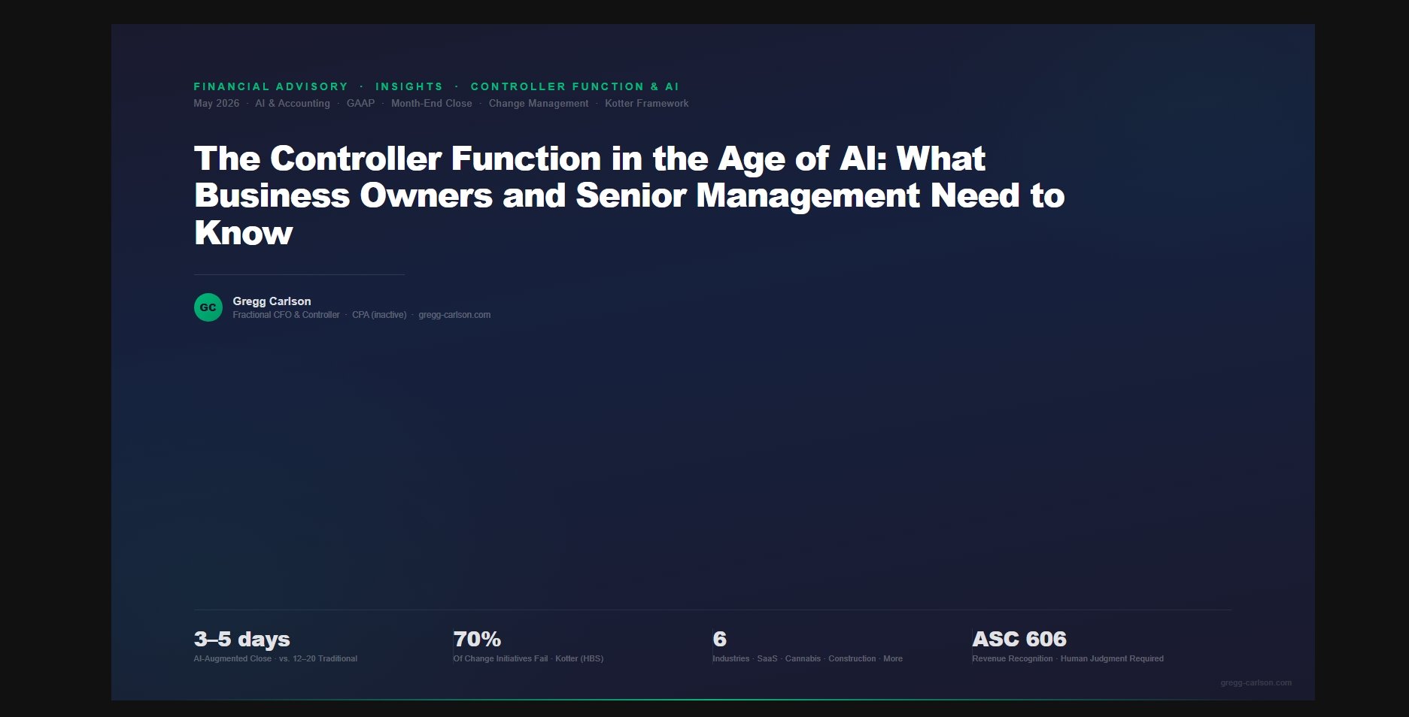Select the Month-End Close tag

tap(432, 104)
